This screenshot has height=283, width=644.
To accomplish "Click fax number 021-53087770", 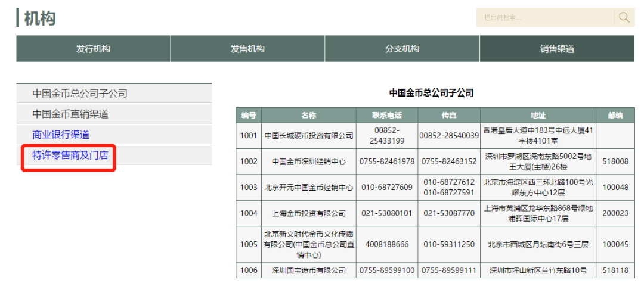I will (x=449, y=213).
